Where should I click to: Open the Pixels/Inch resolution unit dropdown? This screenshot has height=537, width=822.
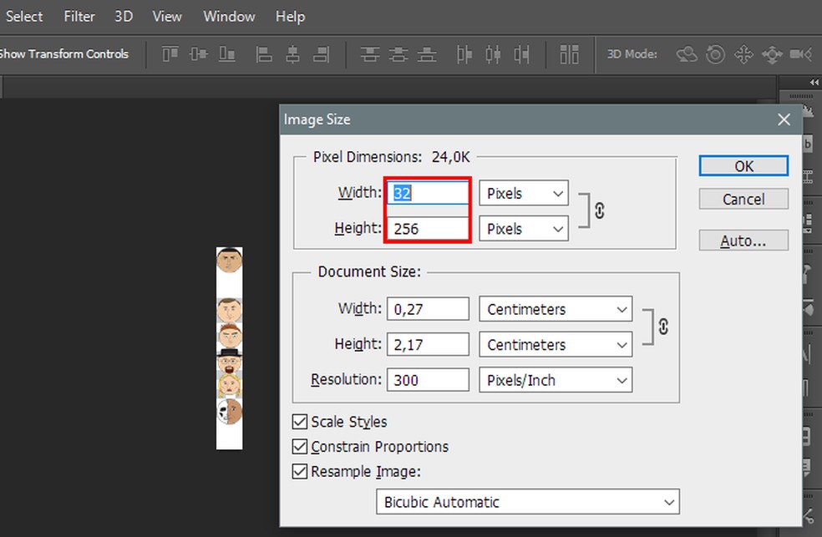556,380
